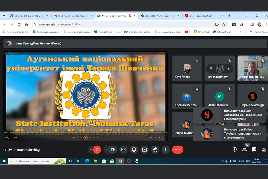Expand video settings arrow beside camera
Image resolution: width=268 pixels, height=179 pixels.
point(107,149)
